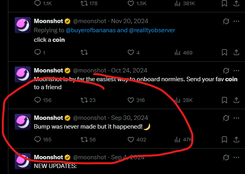Open Grok explain icon on Sep 4 tweet
This screenshot has width=245, height=174.
click(x=226, y=157)
